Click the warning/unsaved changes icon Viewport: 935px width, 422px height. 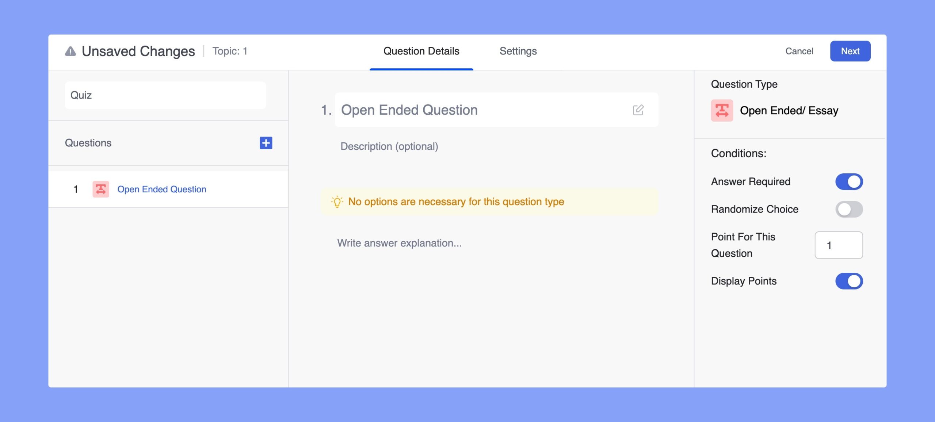tap(70, 50)
